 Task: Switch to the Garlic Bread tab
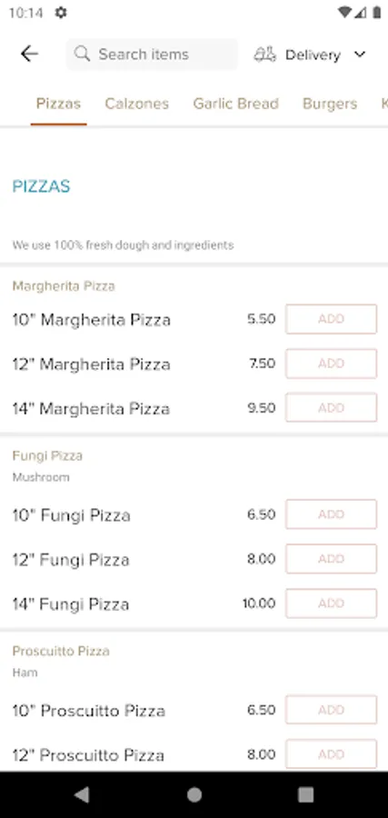click(x=235, y=104)
